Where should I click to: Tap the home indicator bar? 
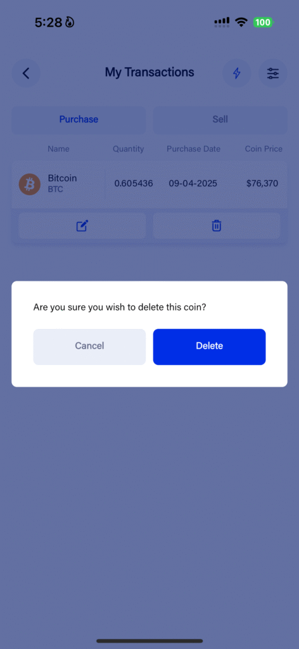point(149,641)
